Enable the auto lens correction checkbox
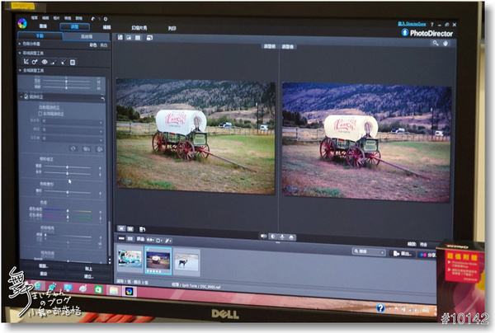Viewport: 495px width, 333px height. click(x=40, y=113)
